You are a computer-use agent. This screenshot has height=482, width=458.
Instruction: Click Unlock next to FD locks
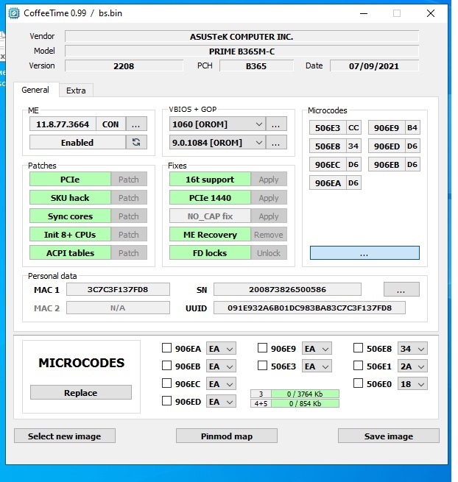coord(269,252)
